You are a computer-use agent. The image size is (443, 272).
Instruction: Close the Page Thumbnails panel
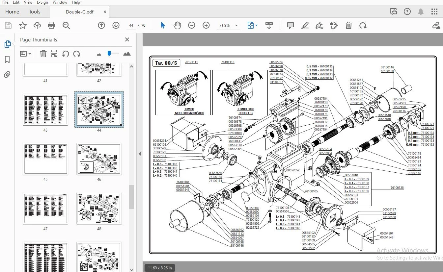tap(127, 39)
